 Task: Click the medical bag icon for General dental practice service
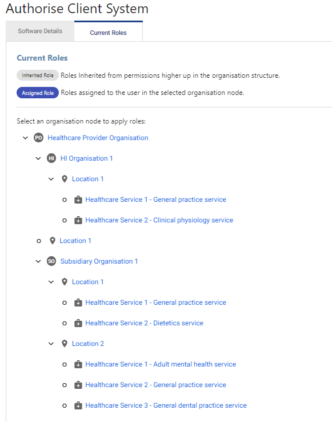78,405
